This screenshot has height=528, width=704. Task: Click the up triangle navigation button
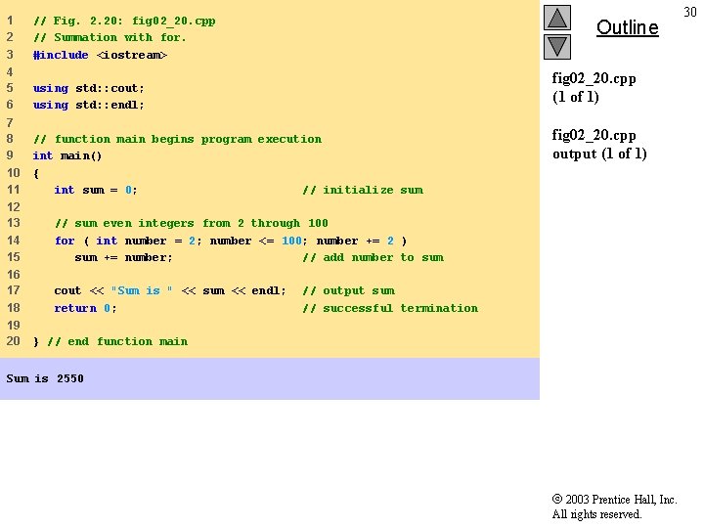[x=557, y=18]
